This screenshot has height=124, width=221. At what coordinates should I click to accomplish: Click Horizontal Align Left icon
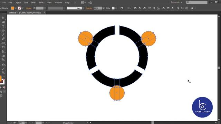135,8
